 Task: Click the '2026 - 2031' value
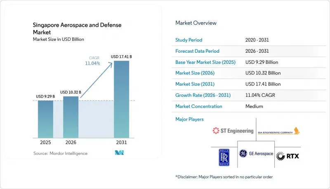click(257, 51)
